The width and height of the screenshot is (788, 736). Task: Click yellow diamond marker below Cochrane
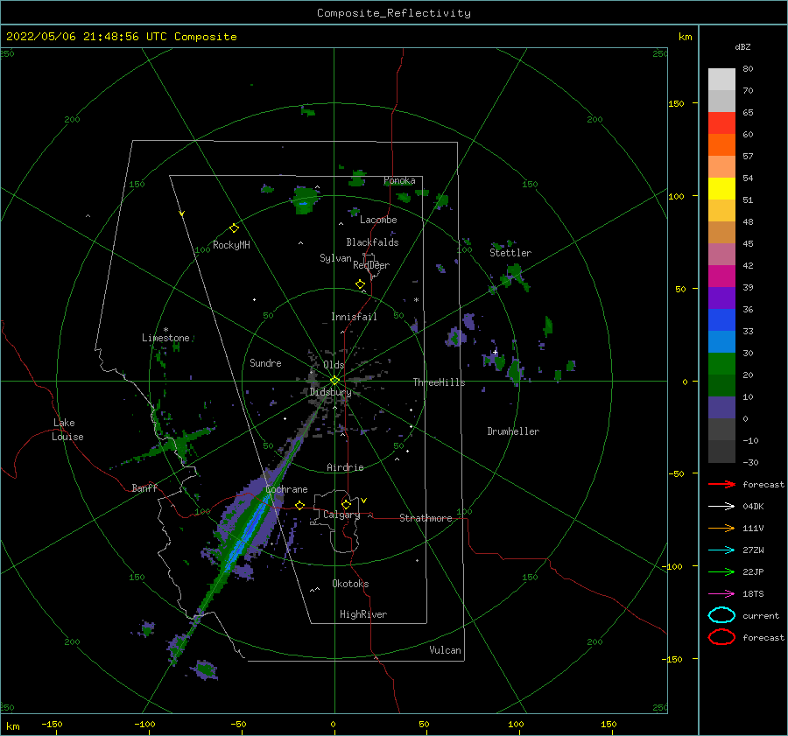[x=299, y=505]
